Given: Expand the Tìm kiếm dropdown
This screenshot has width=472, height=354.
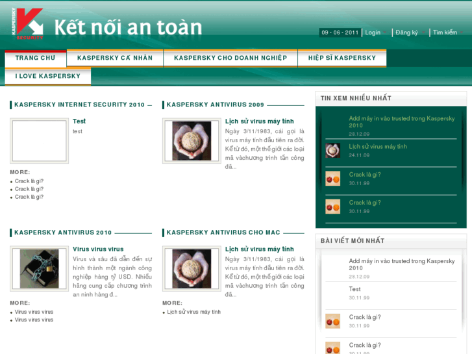Looking at the screenshot, I should [448, 32].
